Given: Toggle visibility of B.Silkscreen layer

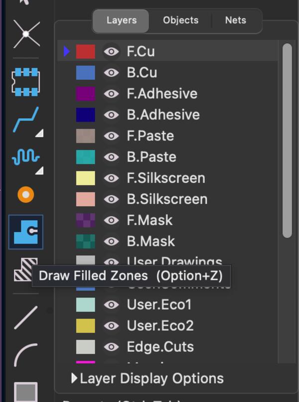Looking at the screenshot, I should coord(111,199).
